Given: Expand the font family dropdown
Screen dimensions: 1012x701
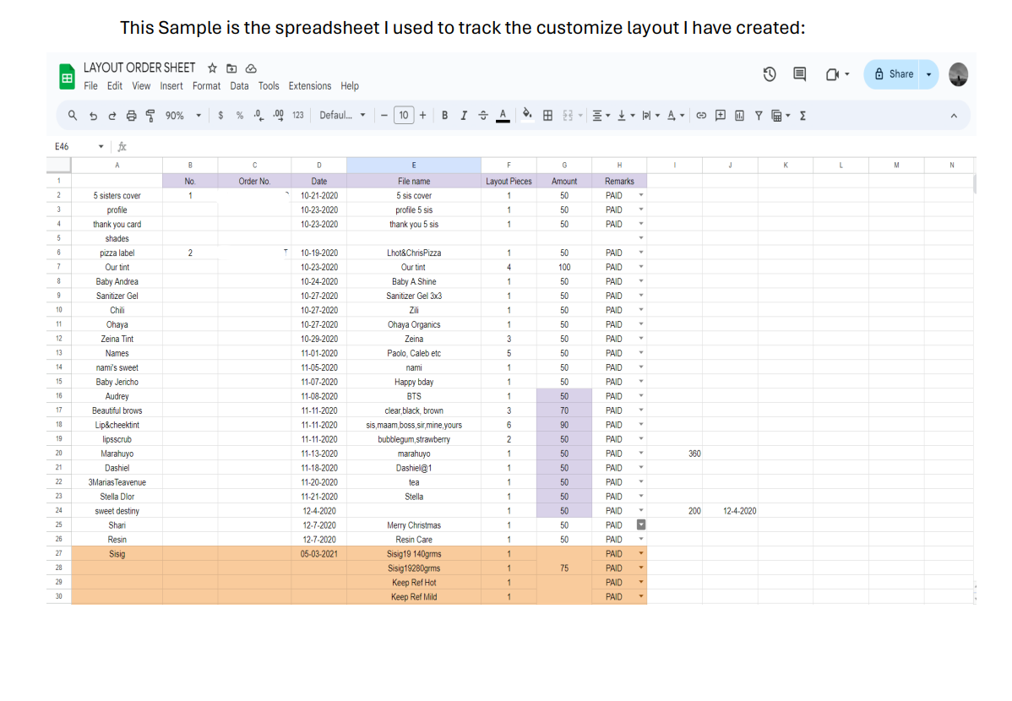Looking at the screenshot, I should pos(342,116).
